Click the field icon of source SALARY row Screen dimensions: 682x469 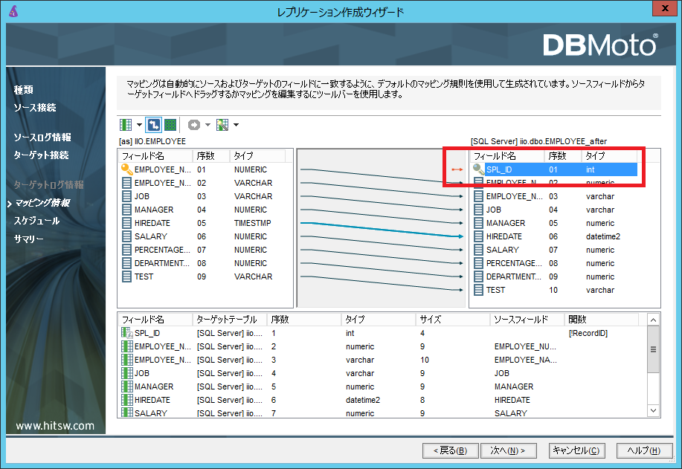126,236
